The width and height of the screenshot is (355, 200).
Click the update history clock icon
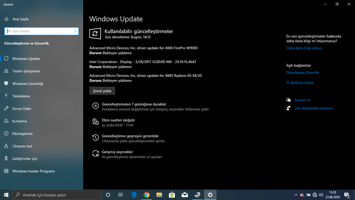[95, 138]
